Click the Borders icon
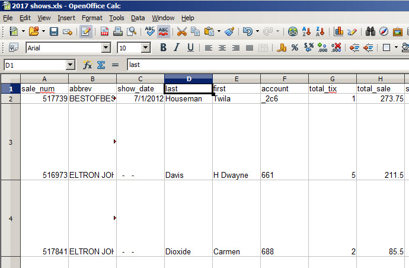 click(386, 48)
